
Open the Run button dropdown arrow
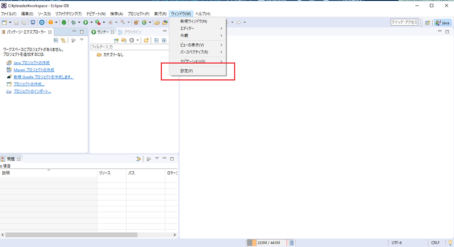coord(91,22)
